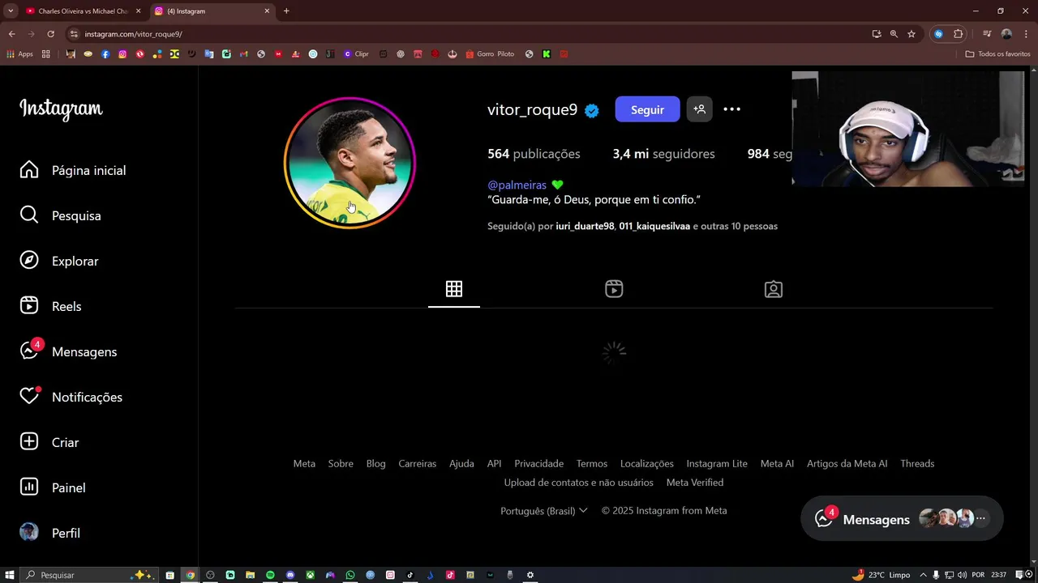This screenshot has height=583, width=1038.
Task: Click the verified badge next to vitor_roque9
Action: point(592,111)
